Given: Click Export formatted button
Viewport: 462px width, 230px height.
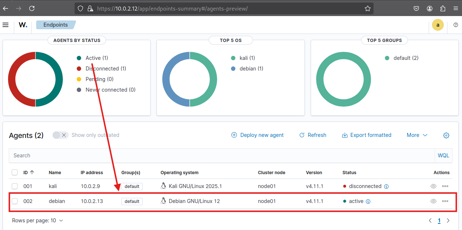Looking at the screenshot, I should [367, 135].
